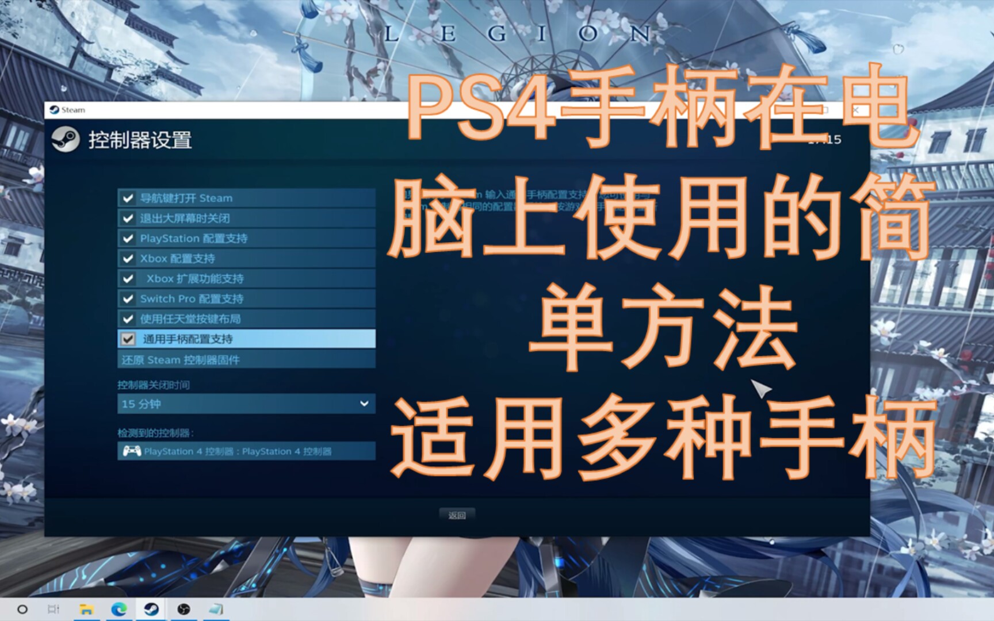Toggle Xbox 扩展功能支持 checkbox
The height and width of the screenshot is (621, 994).
pos(128,279)
